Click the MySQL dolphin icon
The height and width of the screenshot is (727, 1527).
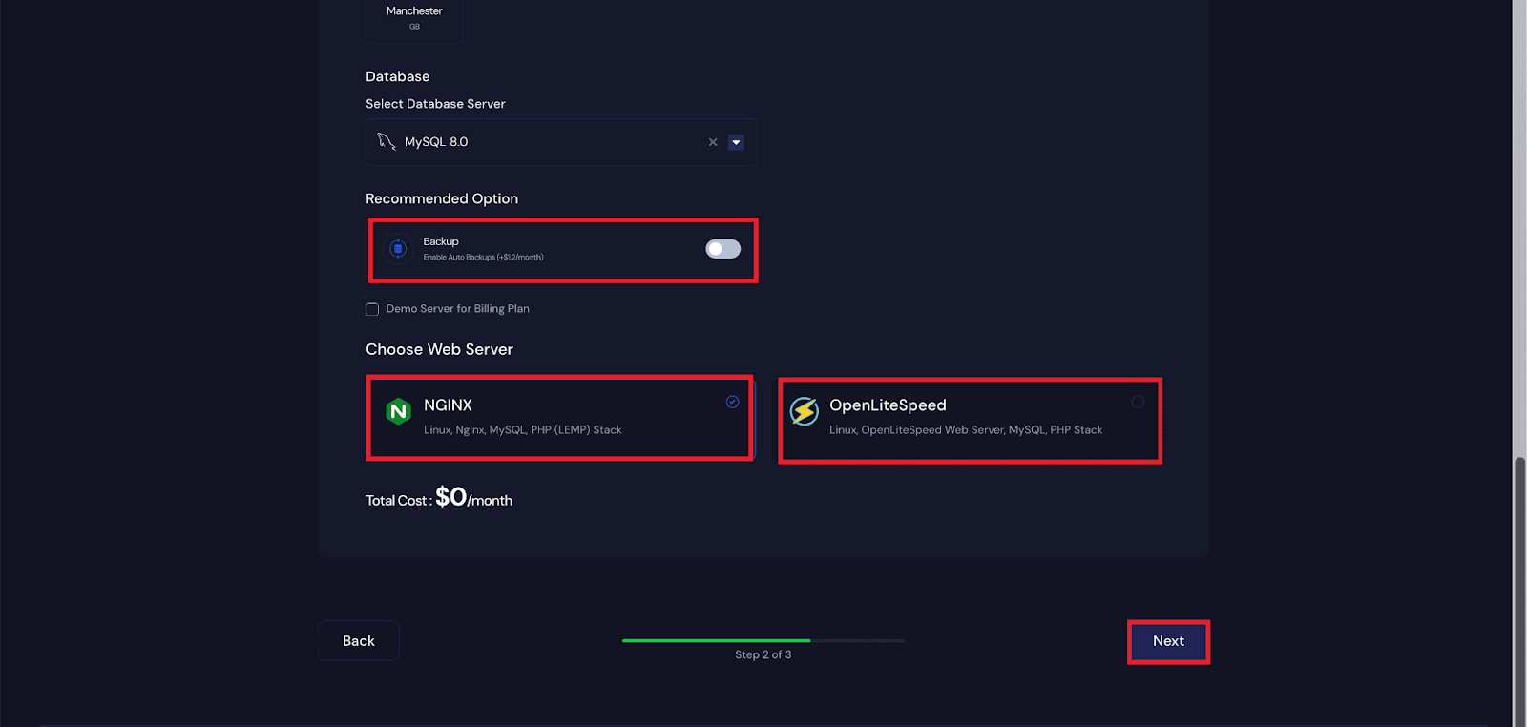[386, 141]
